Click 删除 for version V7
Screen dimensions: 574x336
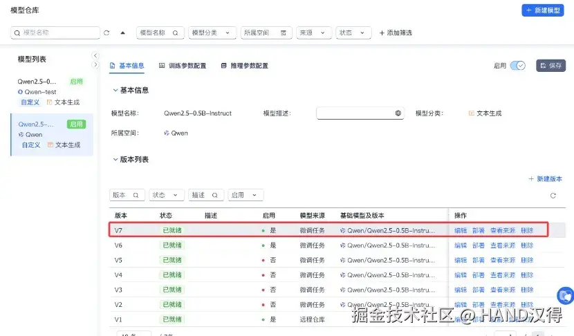[527, 230]
